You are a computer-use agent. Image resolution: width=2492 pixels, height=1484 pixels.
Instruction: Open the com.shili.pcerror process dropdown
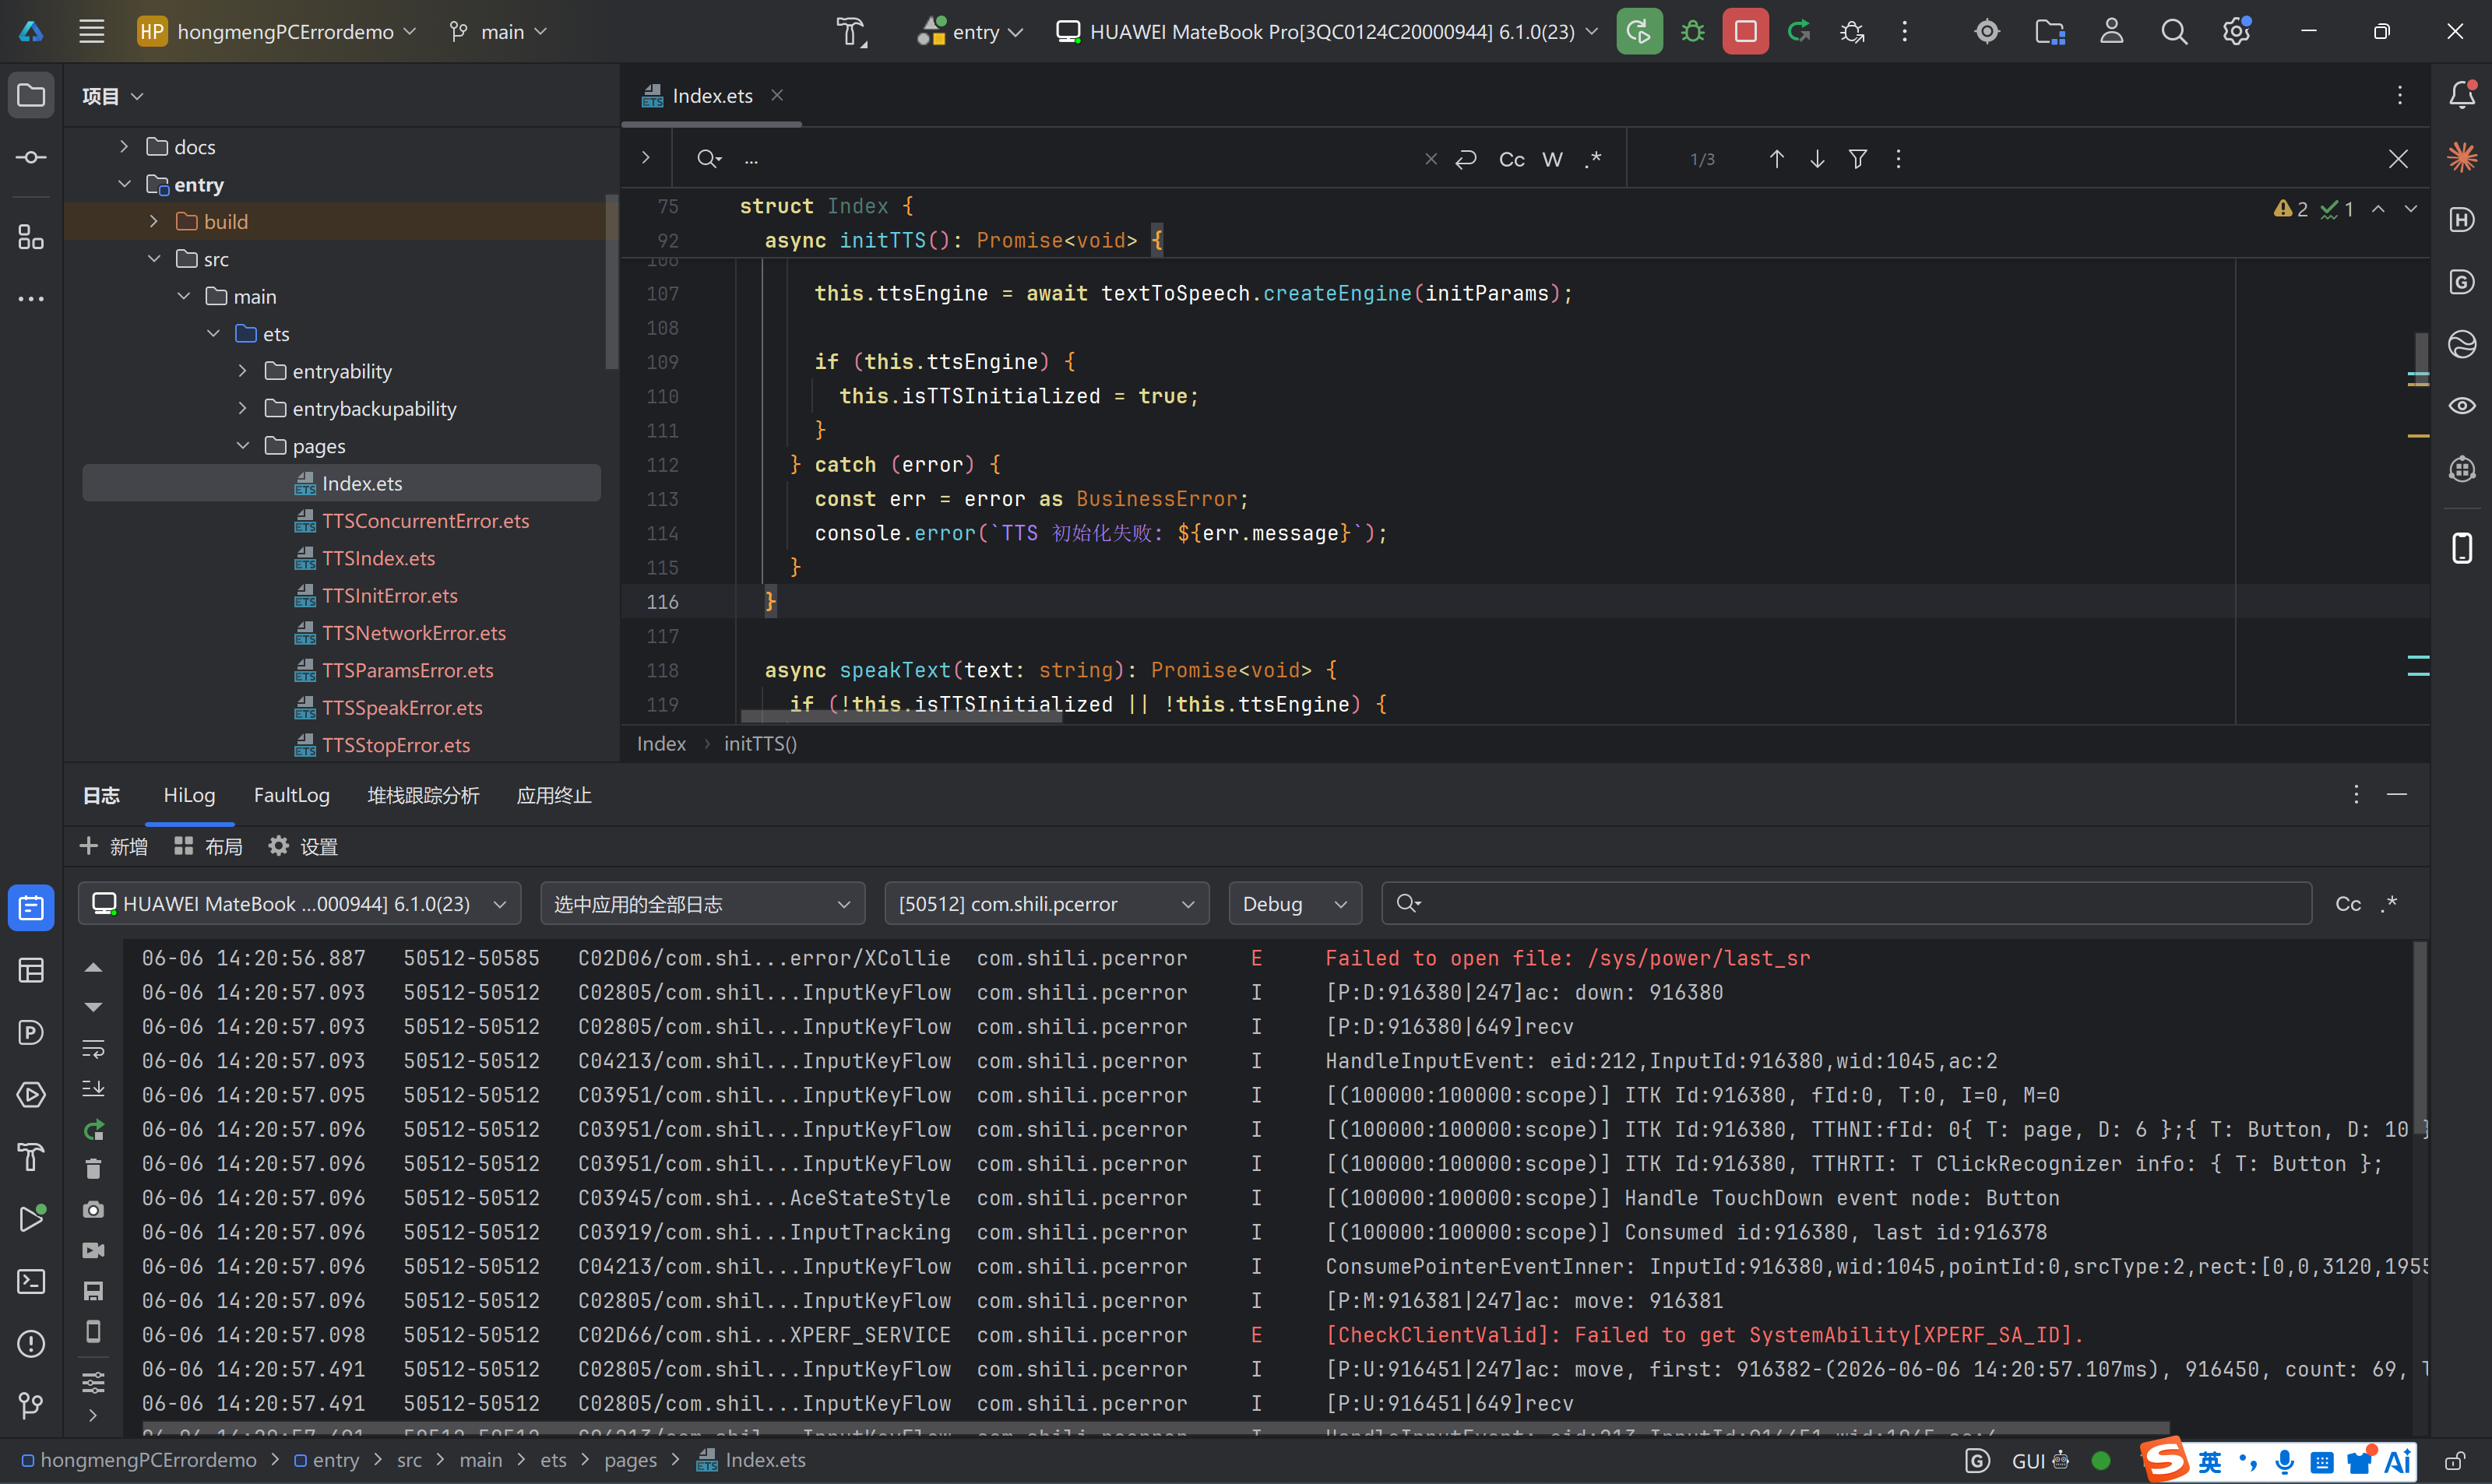pyautogui.click(x=1047, y=904)
